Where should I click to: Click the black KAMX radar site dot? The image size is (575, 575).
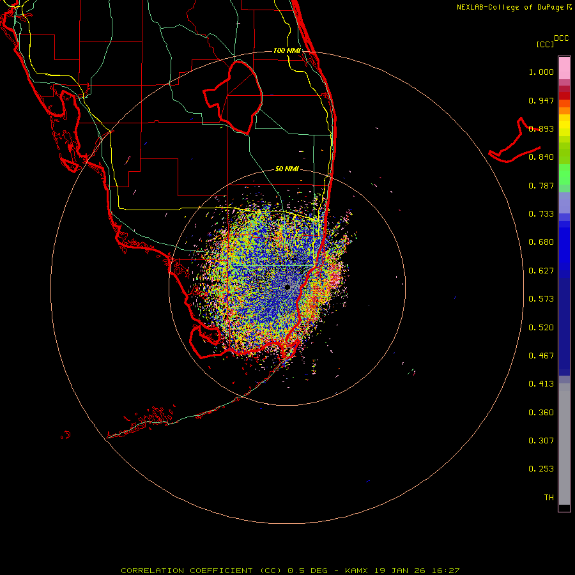[287, 287]
